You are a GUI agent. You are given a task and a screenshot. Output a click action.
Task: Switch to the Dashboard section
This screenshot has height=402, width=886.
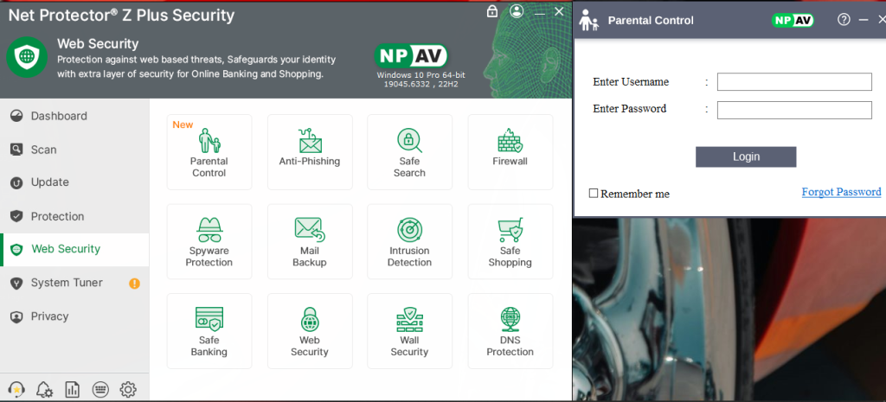point(59,116)
